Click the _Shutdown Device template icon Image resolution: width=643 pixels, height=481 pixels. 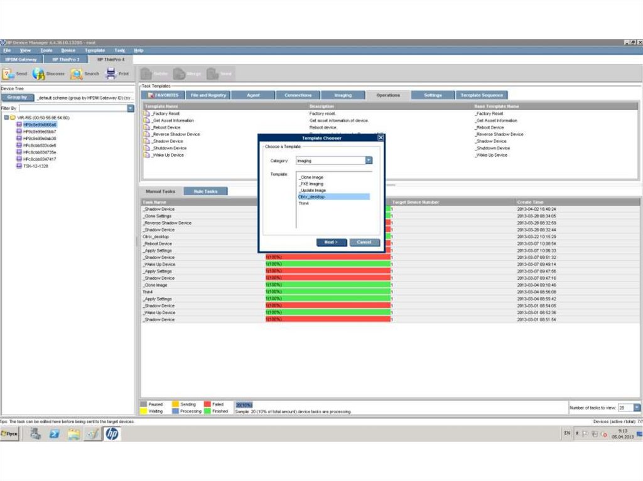[147, 149]
